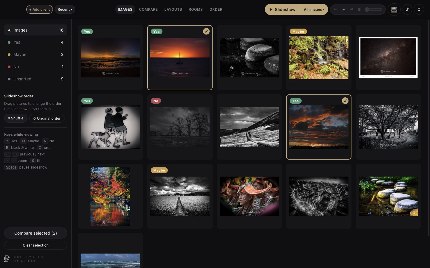Play slideshow using small play icon
The height and width of the screenshot is (268, 430).
tap(344, 10)
